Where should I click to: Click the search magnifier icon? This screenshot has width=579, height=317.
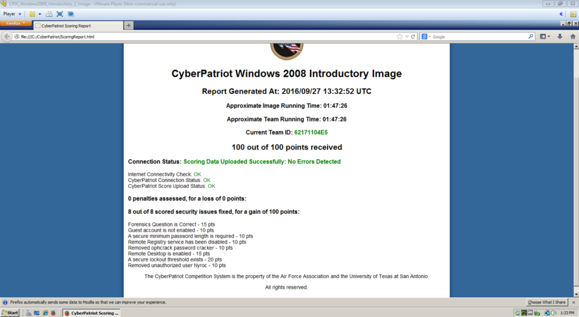(530, 36)
